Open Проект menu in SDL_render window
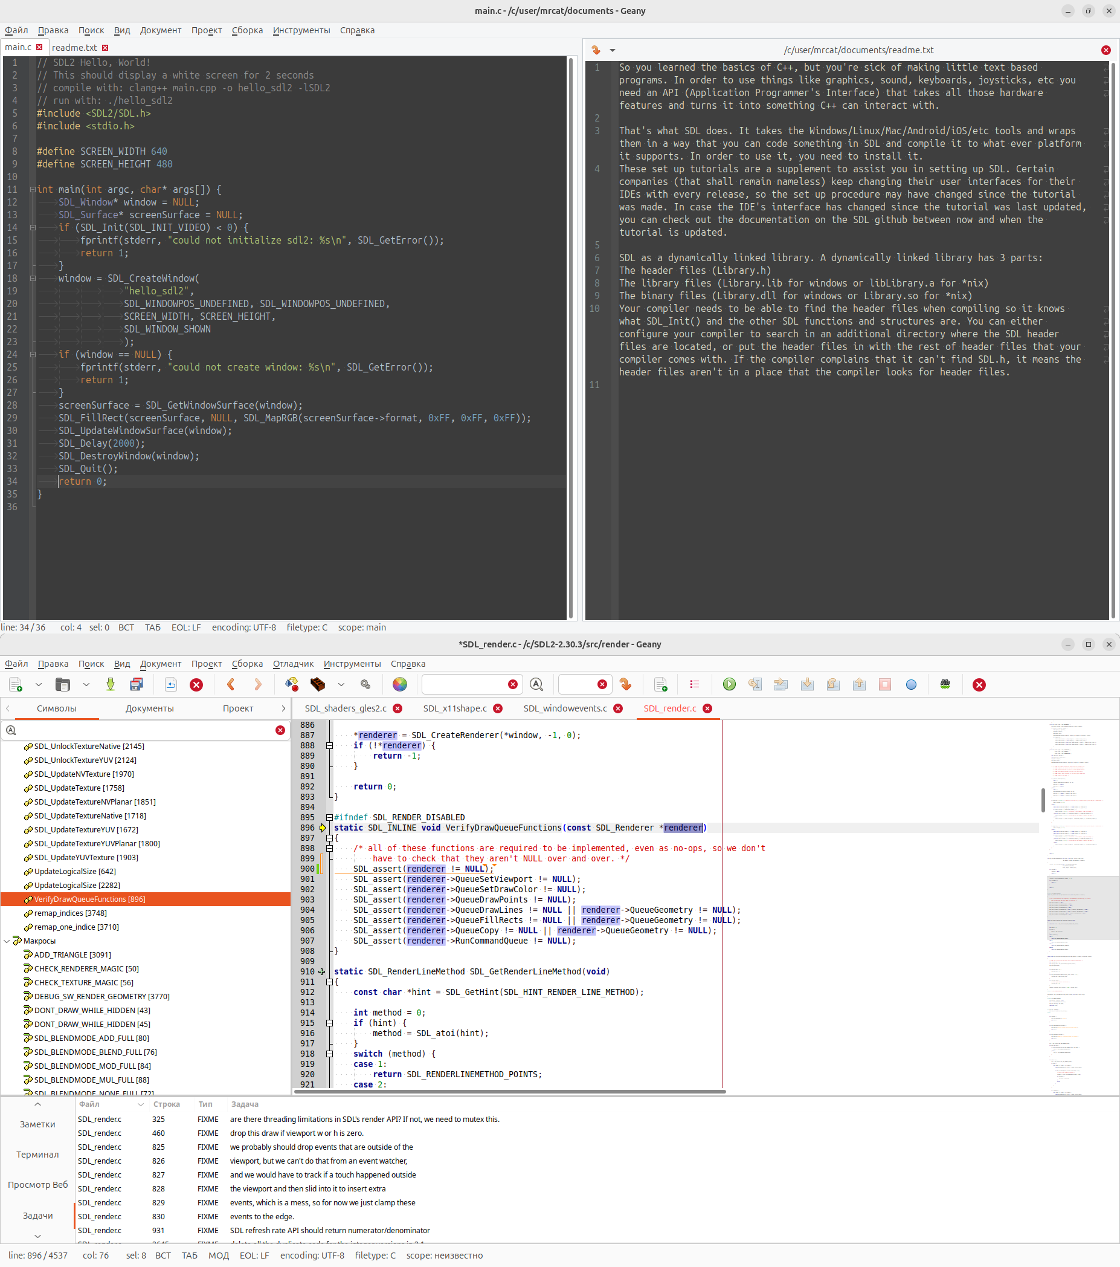 tap(206, 664)
